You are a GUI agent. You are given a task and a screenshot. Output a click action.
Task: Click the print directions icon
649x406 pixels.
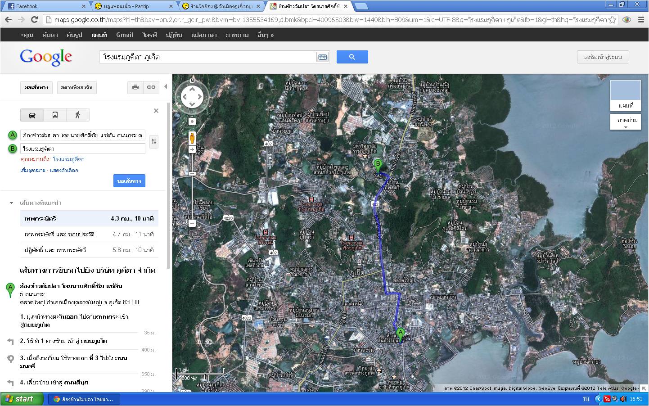[135, 87]
